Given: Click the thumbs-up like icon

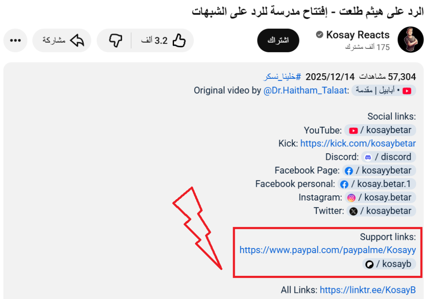Looking at the screenshot, I should point(179,41).
